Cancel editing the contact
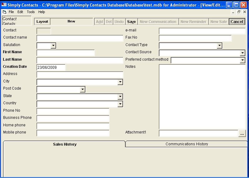 [237, 21]
